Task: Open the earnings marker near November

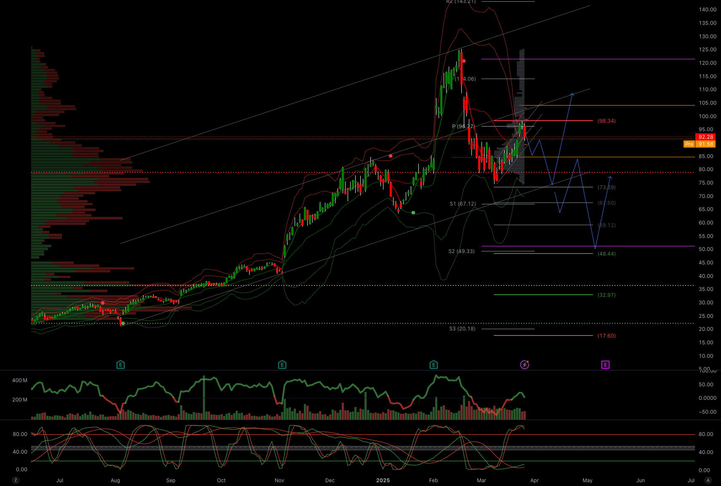Action: (282, 364)
